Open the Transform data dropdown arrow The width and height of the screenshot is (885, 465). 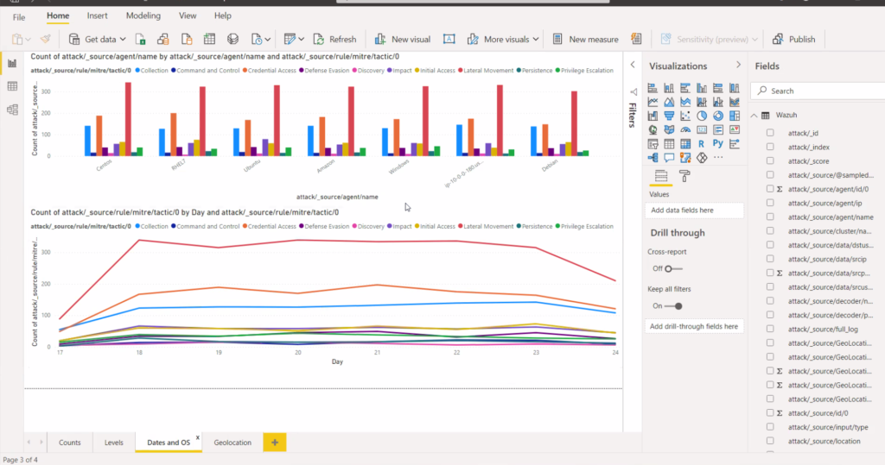tap(302, 40)
